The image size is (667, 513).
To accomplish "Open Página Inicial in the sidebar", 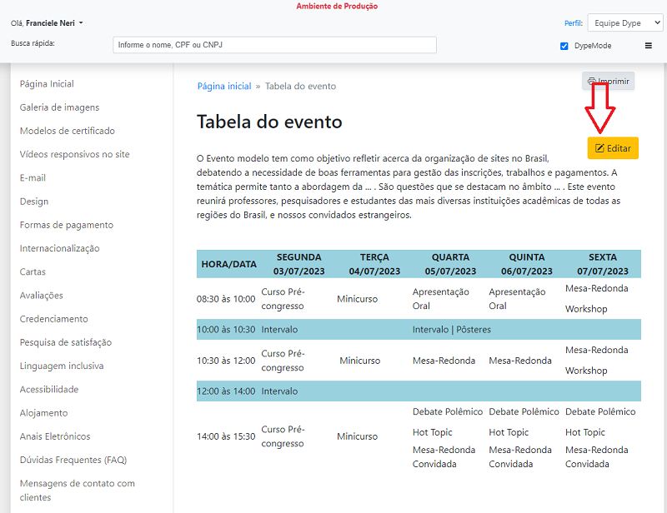I will pyautogui.click(x=47, y=84).
